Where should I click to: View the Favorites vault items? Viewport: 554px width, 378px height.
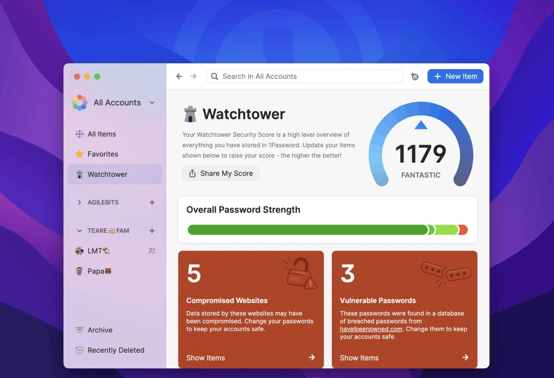pos(102,154)
